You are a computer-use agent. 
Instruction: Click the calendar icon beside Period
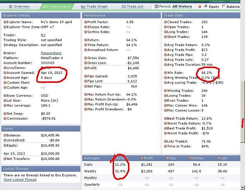[156, 6]
